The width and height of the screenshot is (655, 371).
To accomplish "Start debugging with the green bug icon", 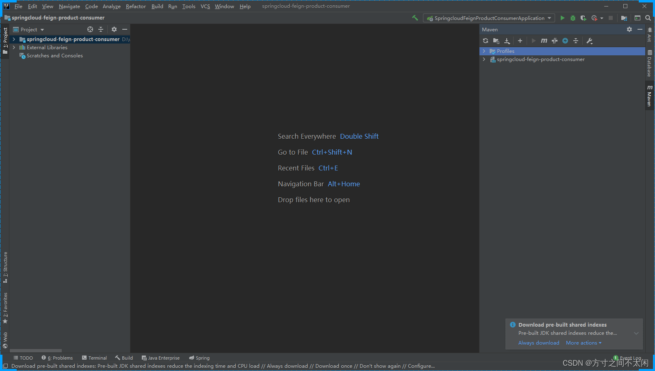I will (x=573, y=18).
